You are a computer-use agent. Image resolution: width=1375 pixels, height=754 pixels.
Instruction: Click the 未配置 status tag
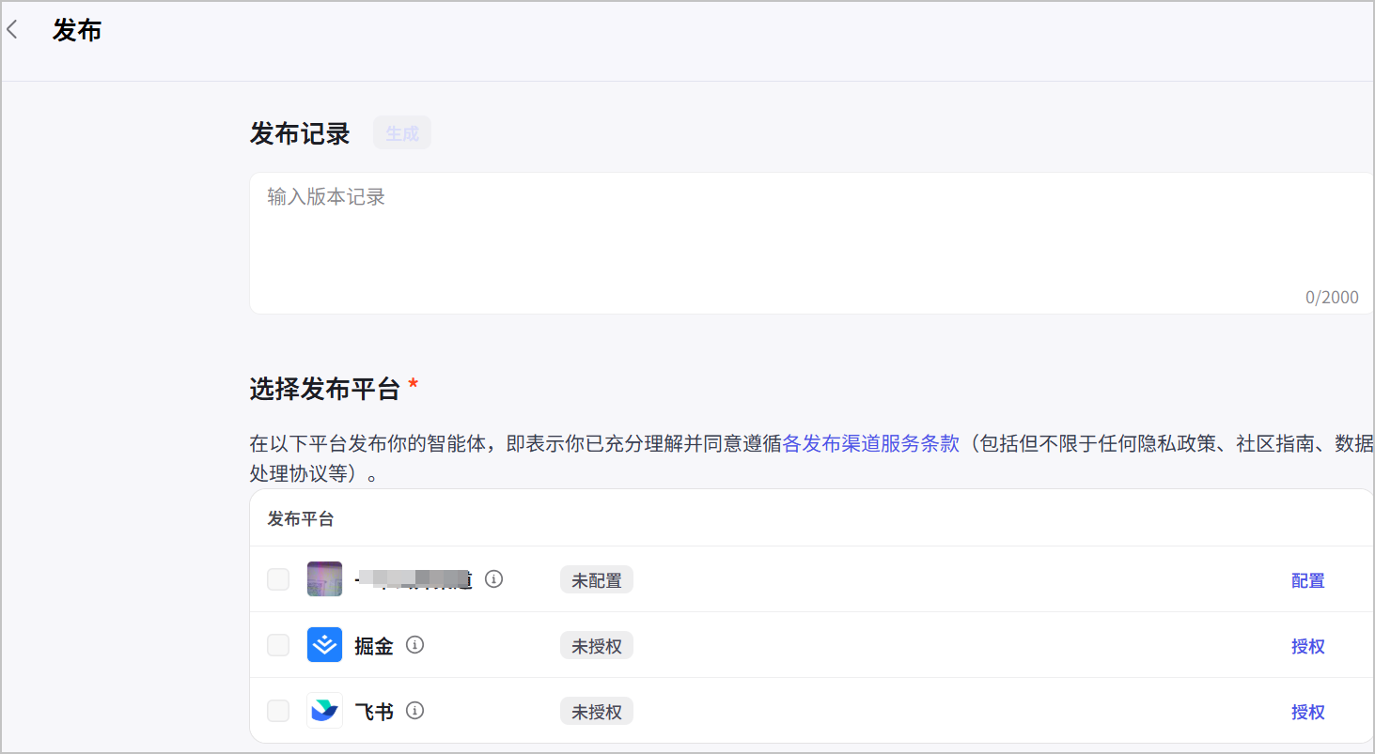[x=597, y=580]
